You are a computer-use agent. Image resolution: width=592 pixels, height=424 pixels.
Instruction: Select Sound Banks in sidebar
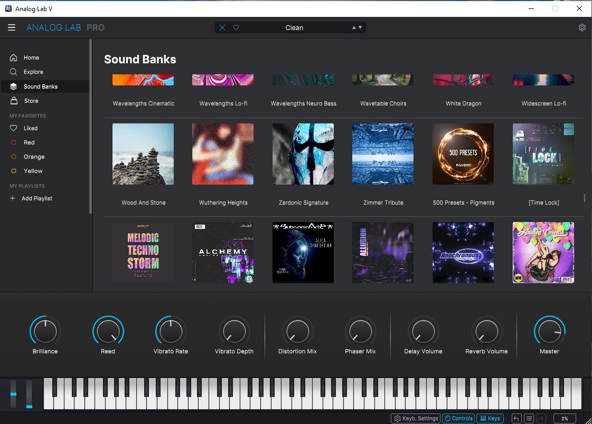click(44, 86)
